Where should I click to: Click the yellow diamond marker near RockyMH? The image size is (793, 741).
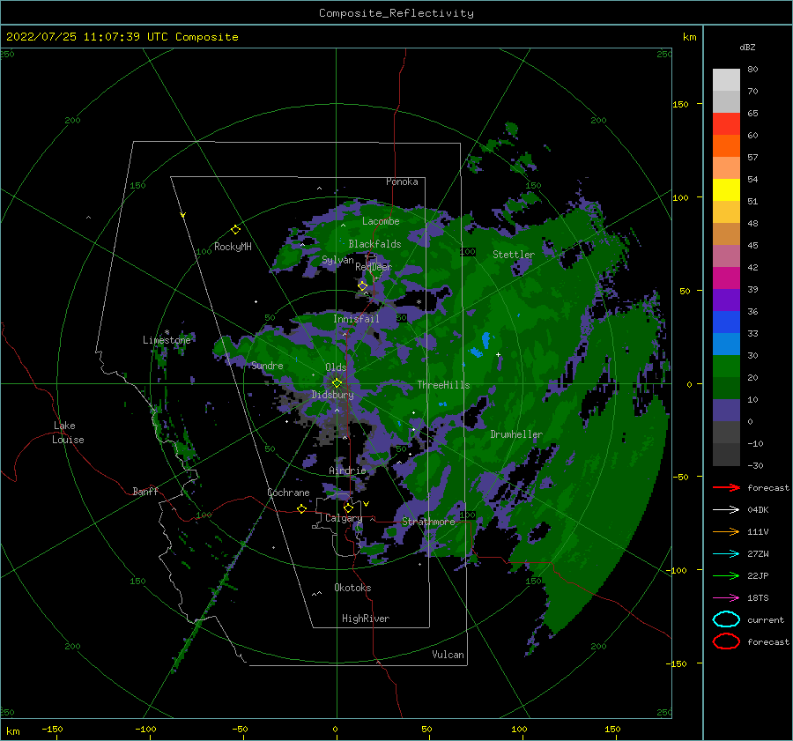click(x=235, y=230)
